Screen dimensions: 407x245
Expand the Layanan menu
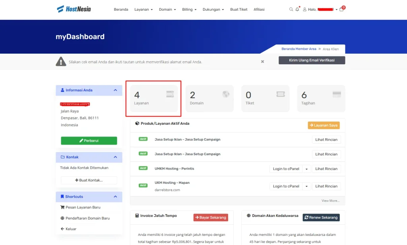(143, 10)
